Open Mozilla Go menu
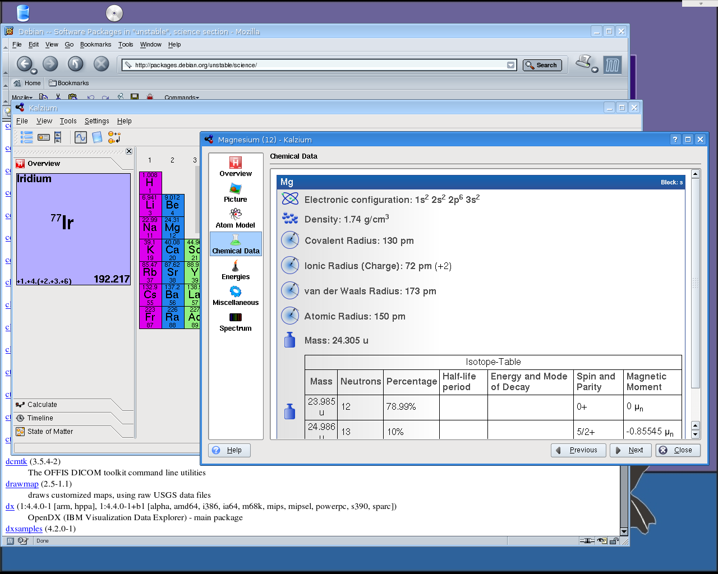This screenshot has height=574, width=718. [x=69, y=44]
